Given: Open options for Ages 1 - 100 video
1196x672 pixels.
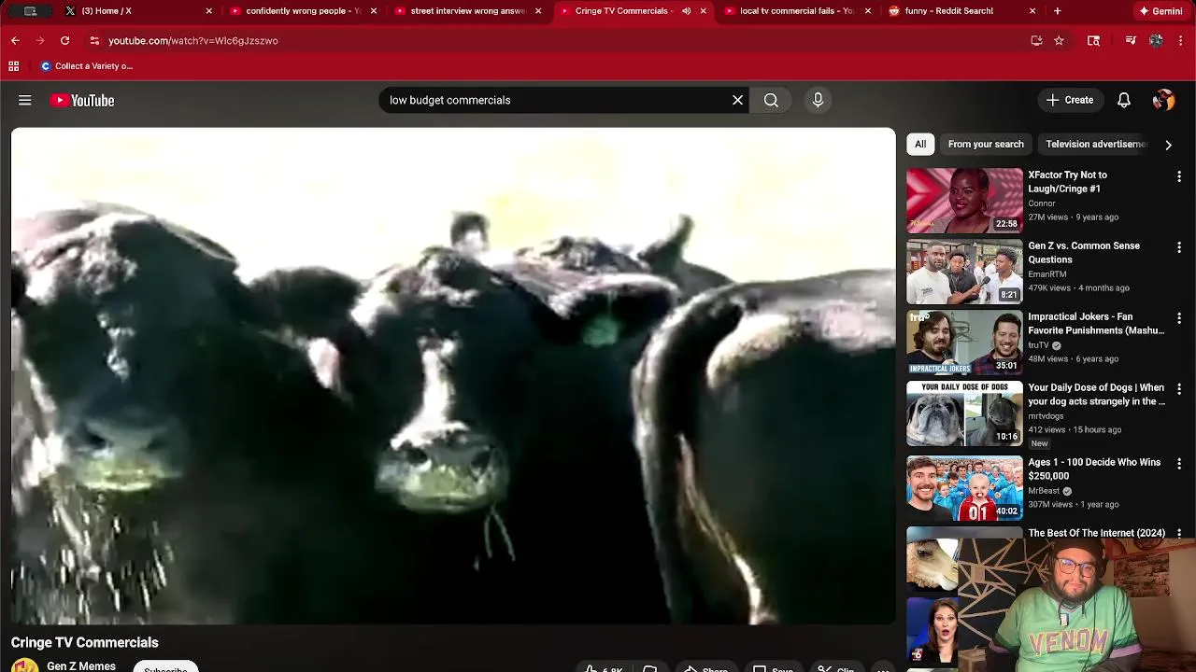Looking at the screenshot, I should [x=1179, y=464].
